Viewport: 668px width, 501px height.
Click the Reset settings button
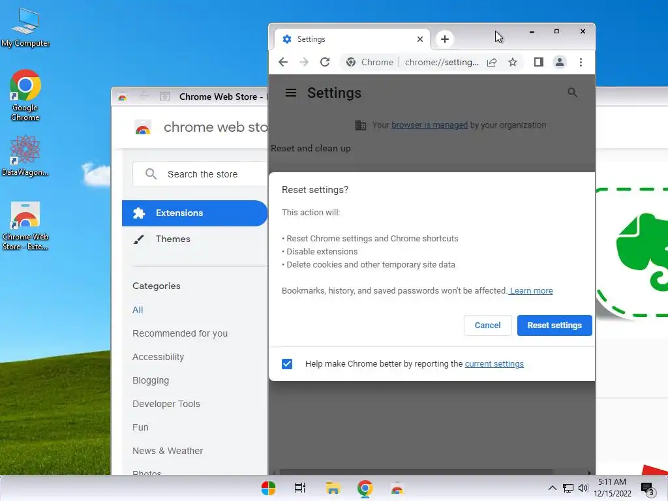(x=554, y=326)
